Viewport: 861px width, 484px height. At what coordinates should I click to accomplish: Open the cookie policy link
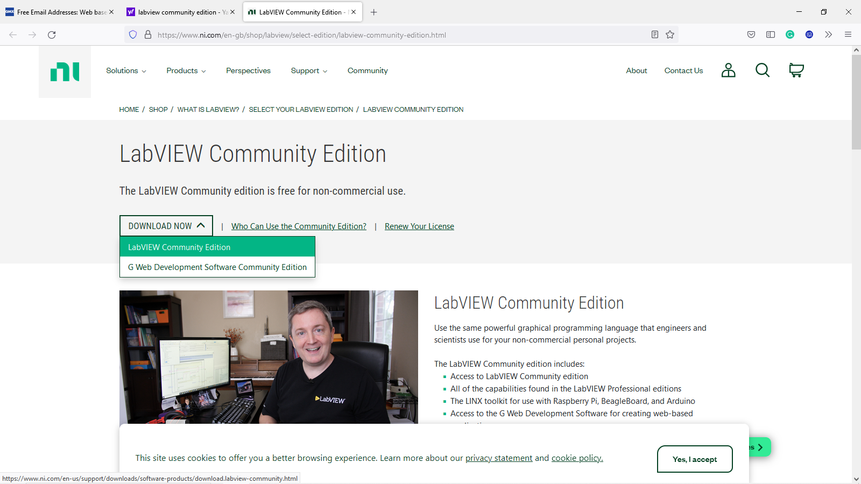577,458
